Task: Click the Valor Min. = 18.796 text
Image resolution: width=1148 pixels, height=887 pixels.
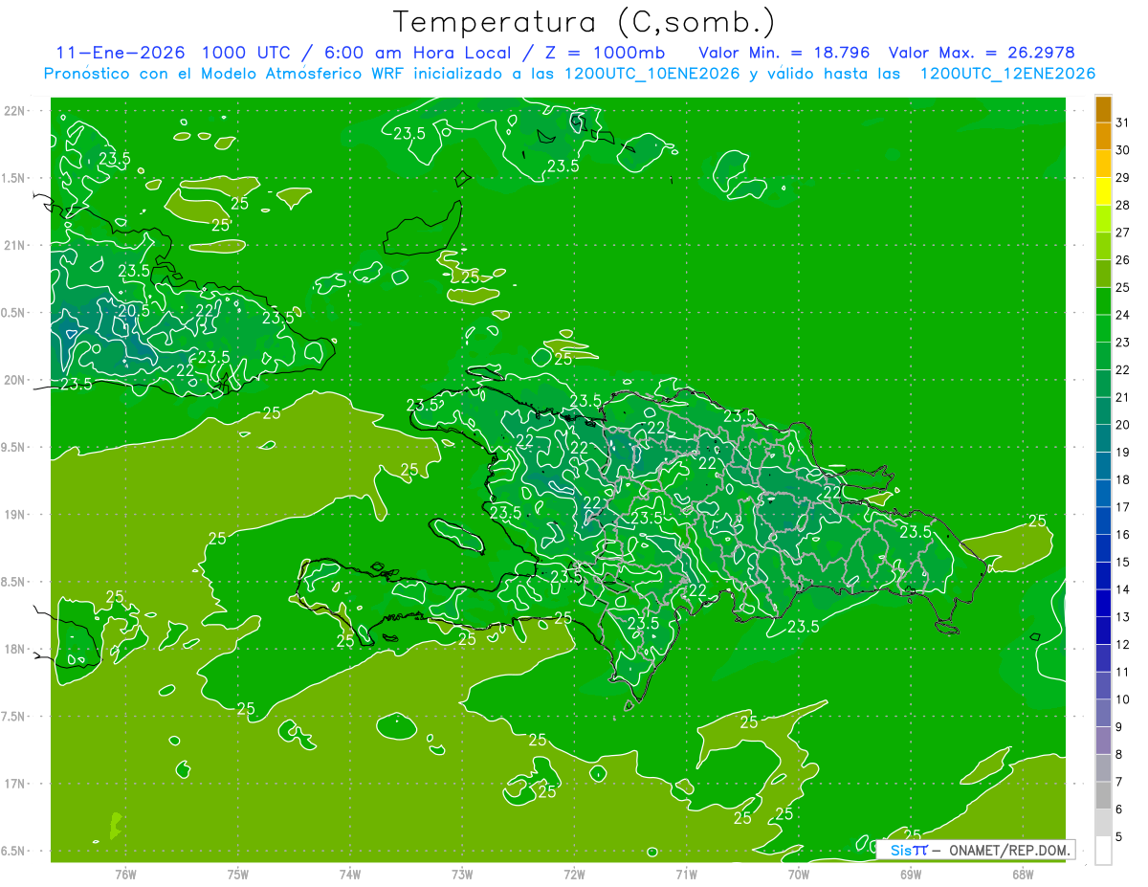Action: click(x=784, y=53)
